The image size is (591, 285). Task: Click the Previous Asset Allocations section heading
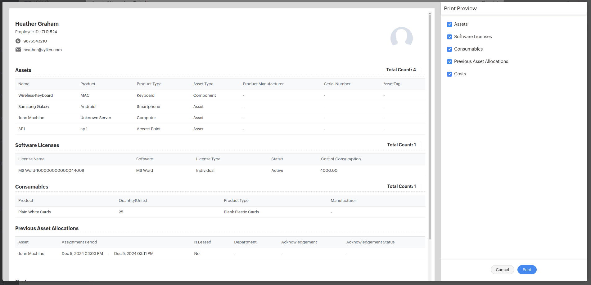47,228
